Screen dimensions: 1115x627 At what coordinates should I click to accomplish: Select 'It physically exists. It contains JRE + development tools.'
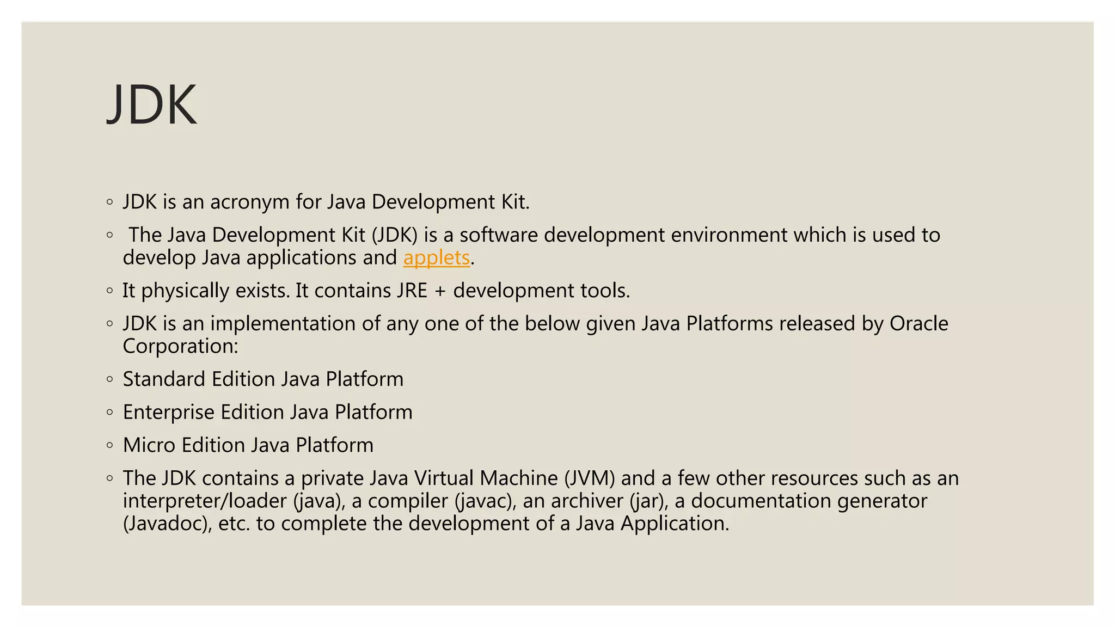[x=376, y=291]
